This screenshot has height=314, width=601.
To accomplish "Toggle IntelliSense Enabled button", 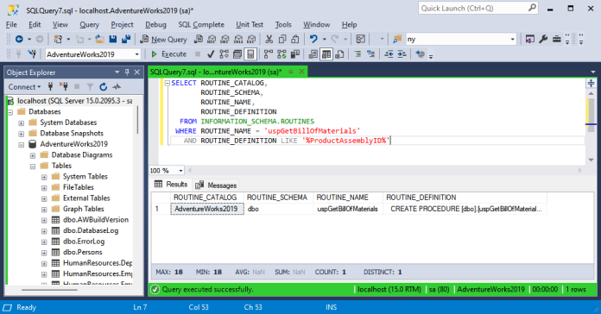I will pos(250,54).
